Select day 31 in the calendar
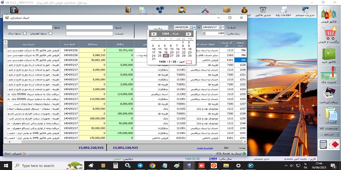The height and width of the screenshot is (170, 341). pyautogui.click(x=154, y=59)
